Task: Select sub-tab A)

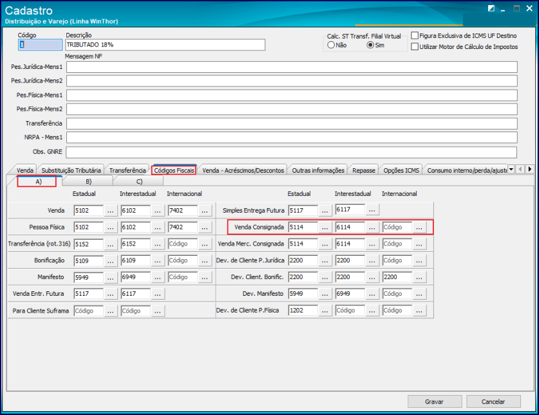Action: 39,181
